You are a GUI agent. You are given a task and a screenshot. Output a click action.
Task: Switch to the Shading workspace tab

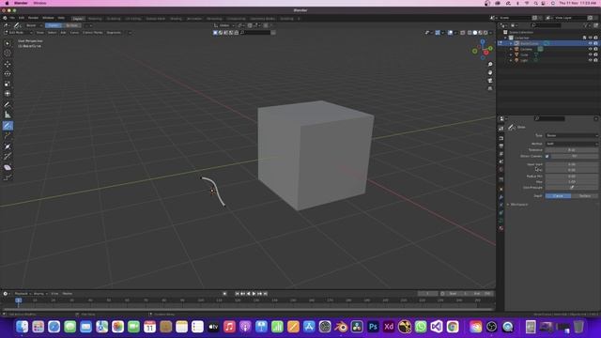176,19
